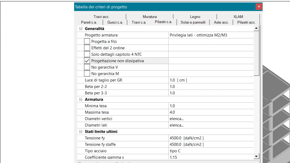Click the Pilastri c.a. tab

(x=163, y=22)
